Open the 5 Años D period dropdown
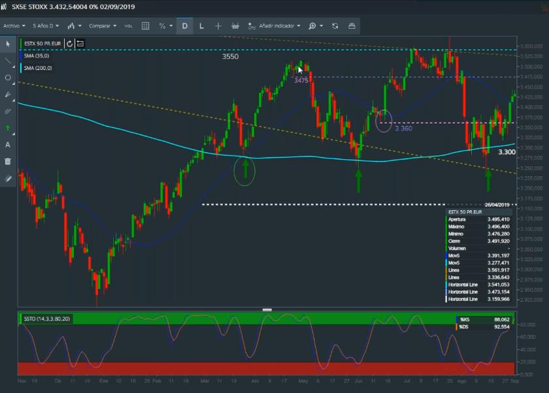549x393 pixels. [x=46, y=26]
